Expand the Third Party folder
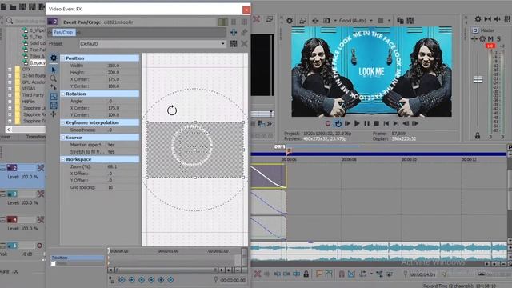The width and height of the screenshot is (512, 288). (x=10, y=95)
